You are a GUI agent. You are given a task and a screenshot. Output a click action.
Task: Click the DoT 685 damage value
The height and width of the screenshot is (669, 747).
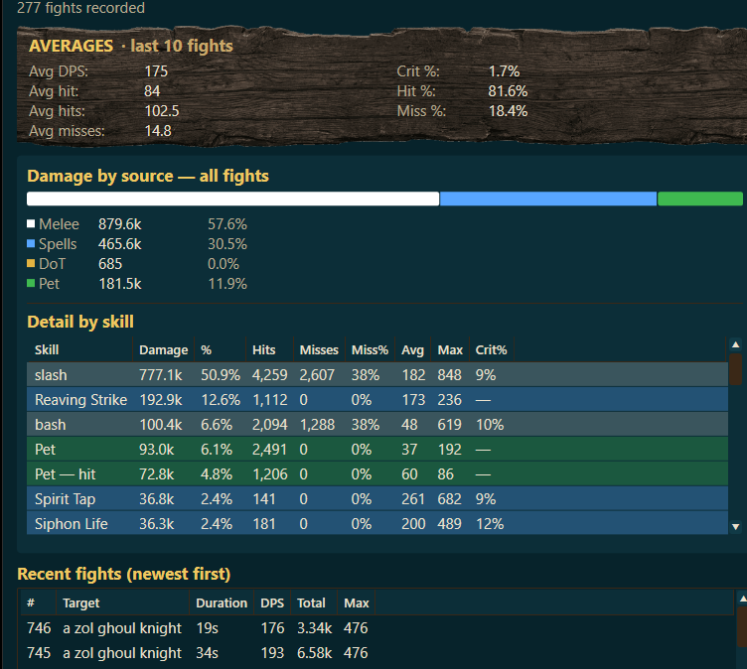tap(110, 264)
